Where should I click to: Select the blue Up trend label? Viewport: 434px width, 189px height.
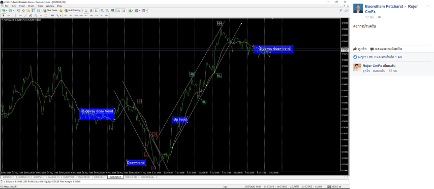pos(180,120)
